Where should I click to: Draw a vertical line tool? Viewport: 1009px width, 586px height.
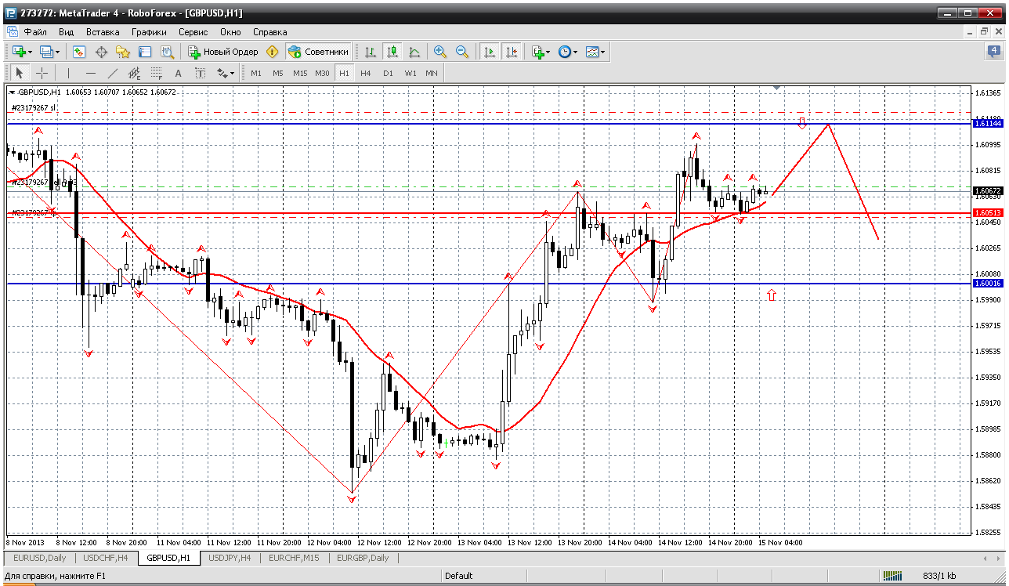click(x=69, y=73)
